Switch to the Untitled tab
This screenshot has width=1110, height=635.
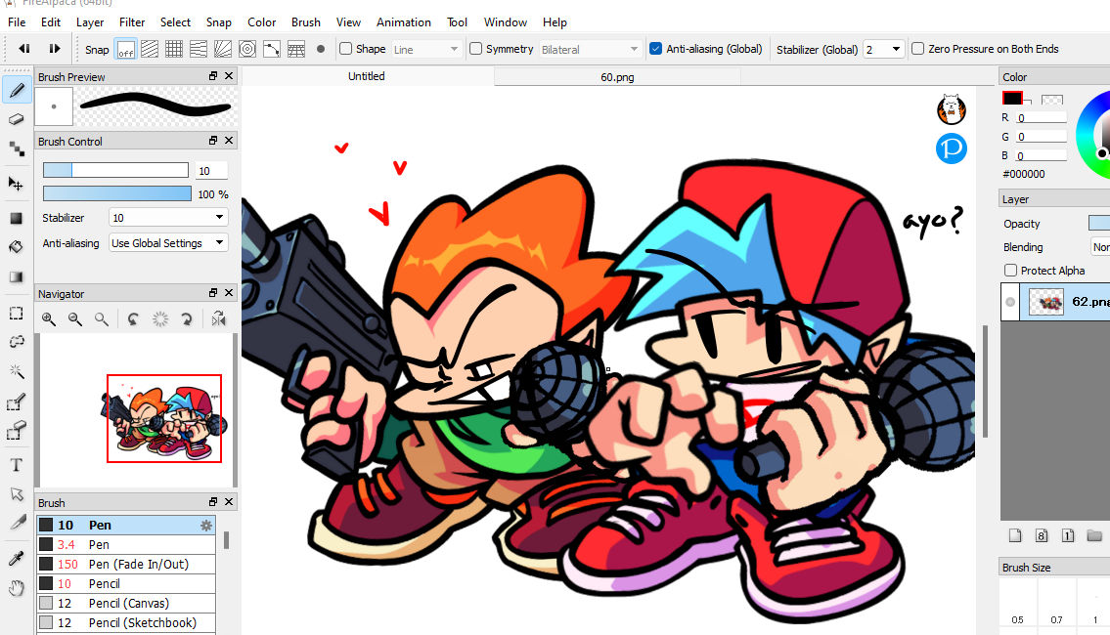coord(367,76)
